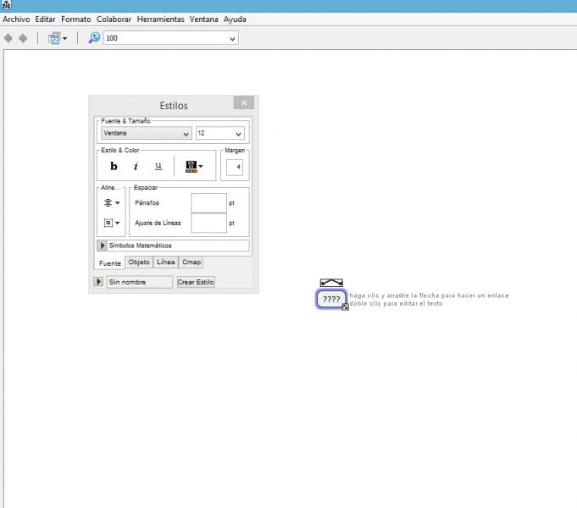Click the Ajuste de Líneas field
Viewport: 577px width, 508px height.
coord(208,223)
